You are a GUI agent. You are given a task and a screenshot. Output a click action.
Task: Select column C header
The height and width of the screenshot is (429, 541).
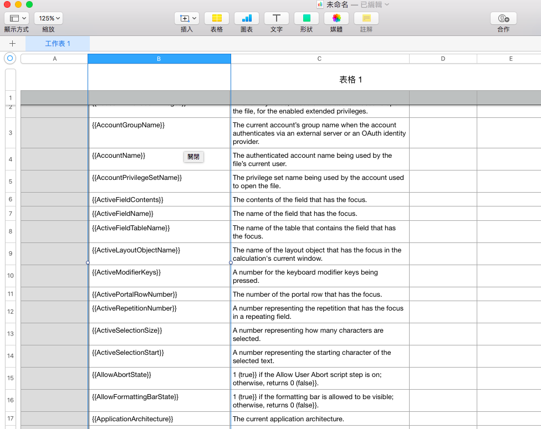pos(320,59)
